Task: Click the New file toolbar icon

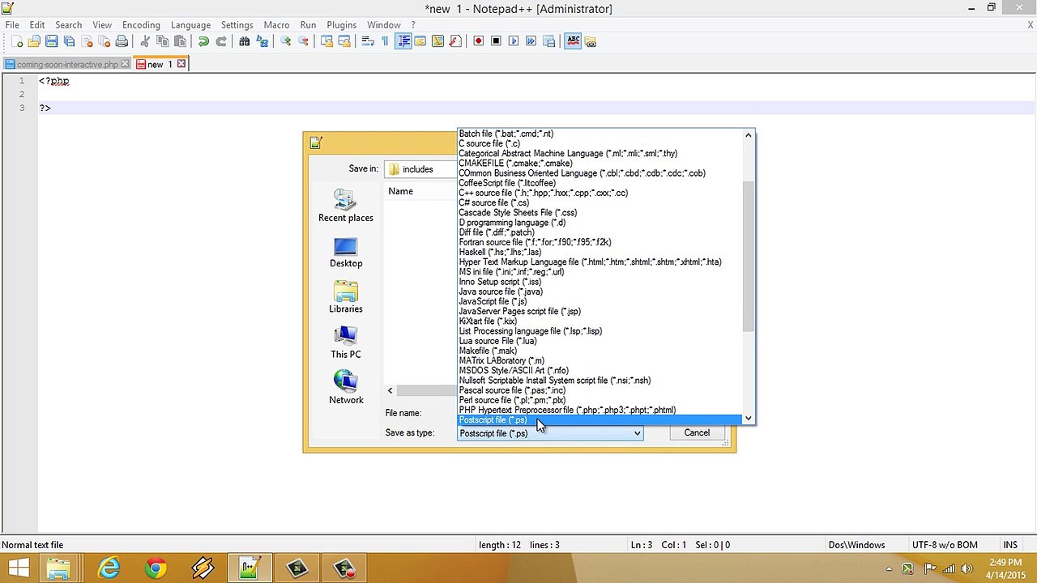Action: (x=18, y=41)
